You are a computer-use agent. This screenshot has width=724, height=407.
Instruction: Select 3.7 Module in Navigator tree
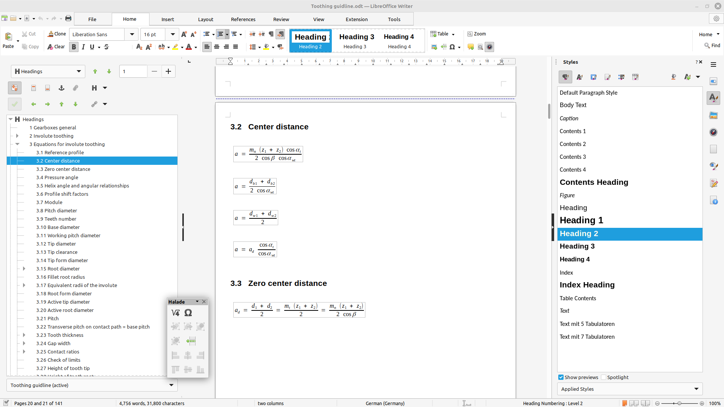(49, 202)
